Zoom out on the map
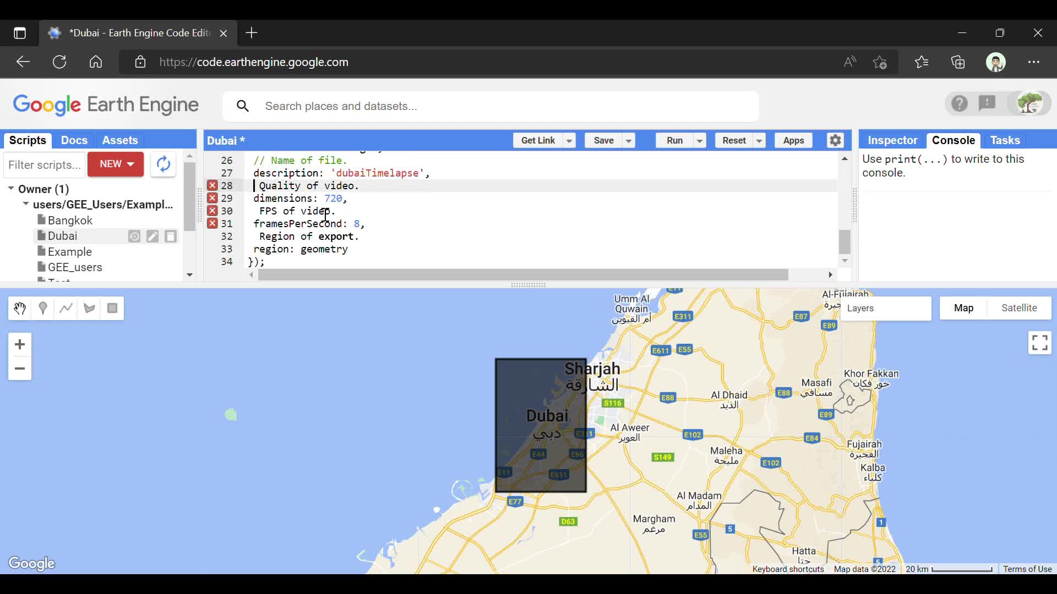1057x594 pixels. pyautogui.click(x=20, y=369)
